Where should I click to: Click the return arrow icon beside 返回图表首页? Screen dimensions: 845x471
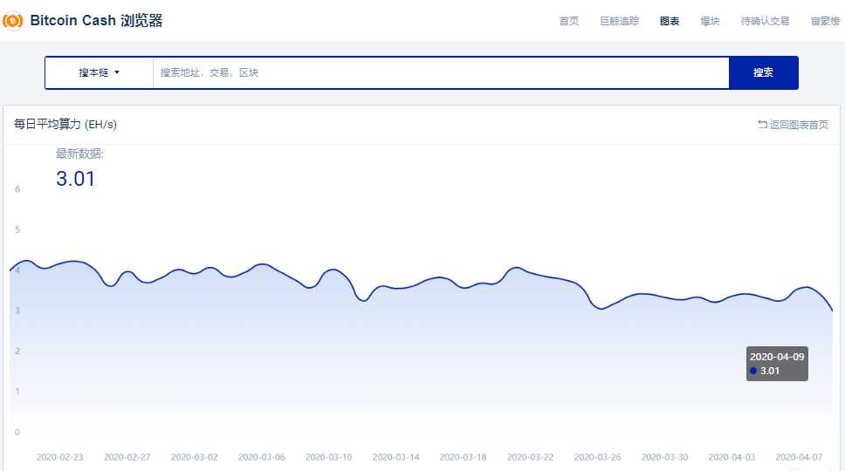click(762, 125)
